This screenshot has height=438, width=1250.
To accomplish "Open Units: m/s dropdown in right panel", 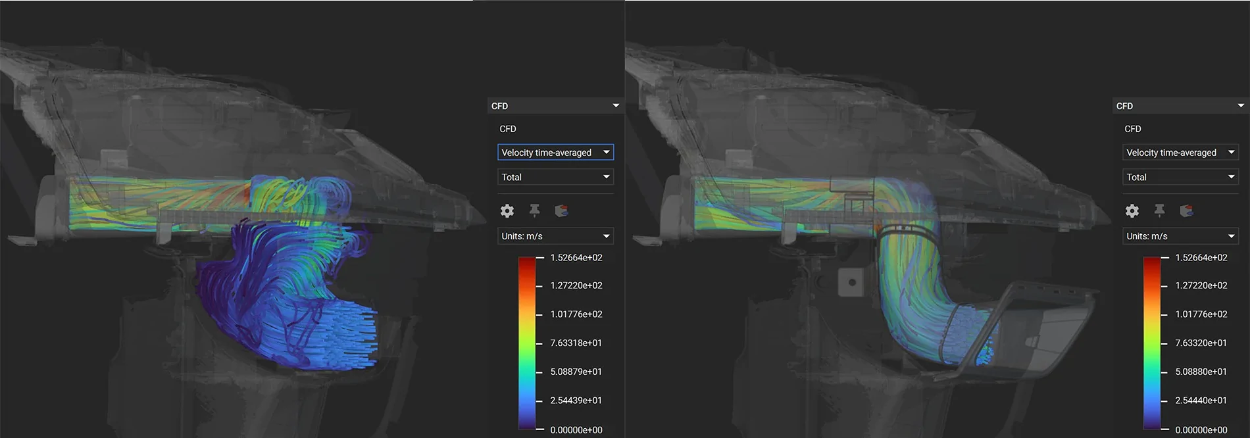I will coord(1180,236).
